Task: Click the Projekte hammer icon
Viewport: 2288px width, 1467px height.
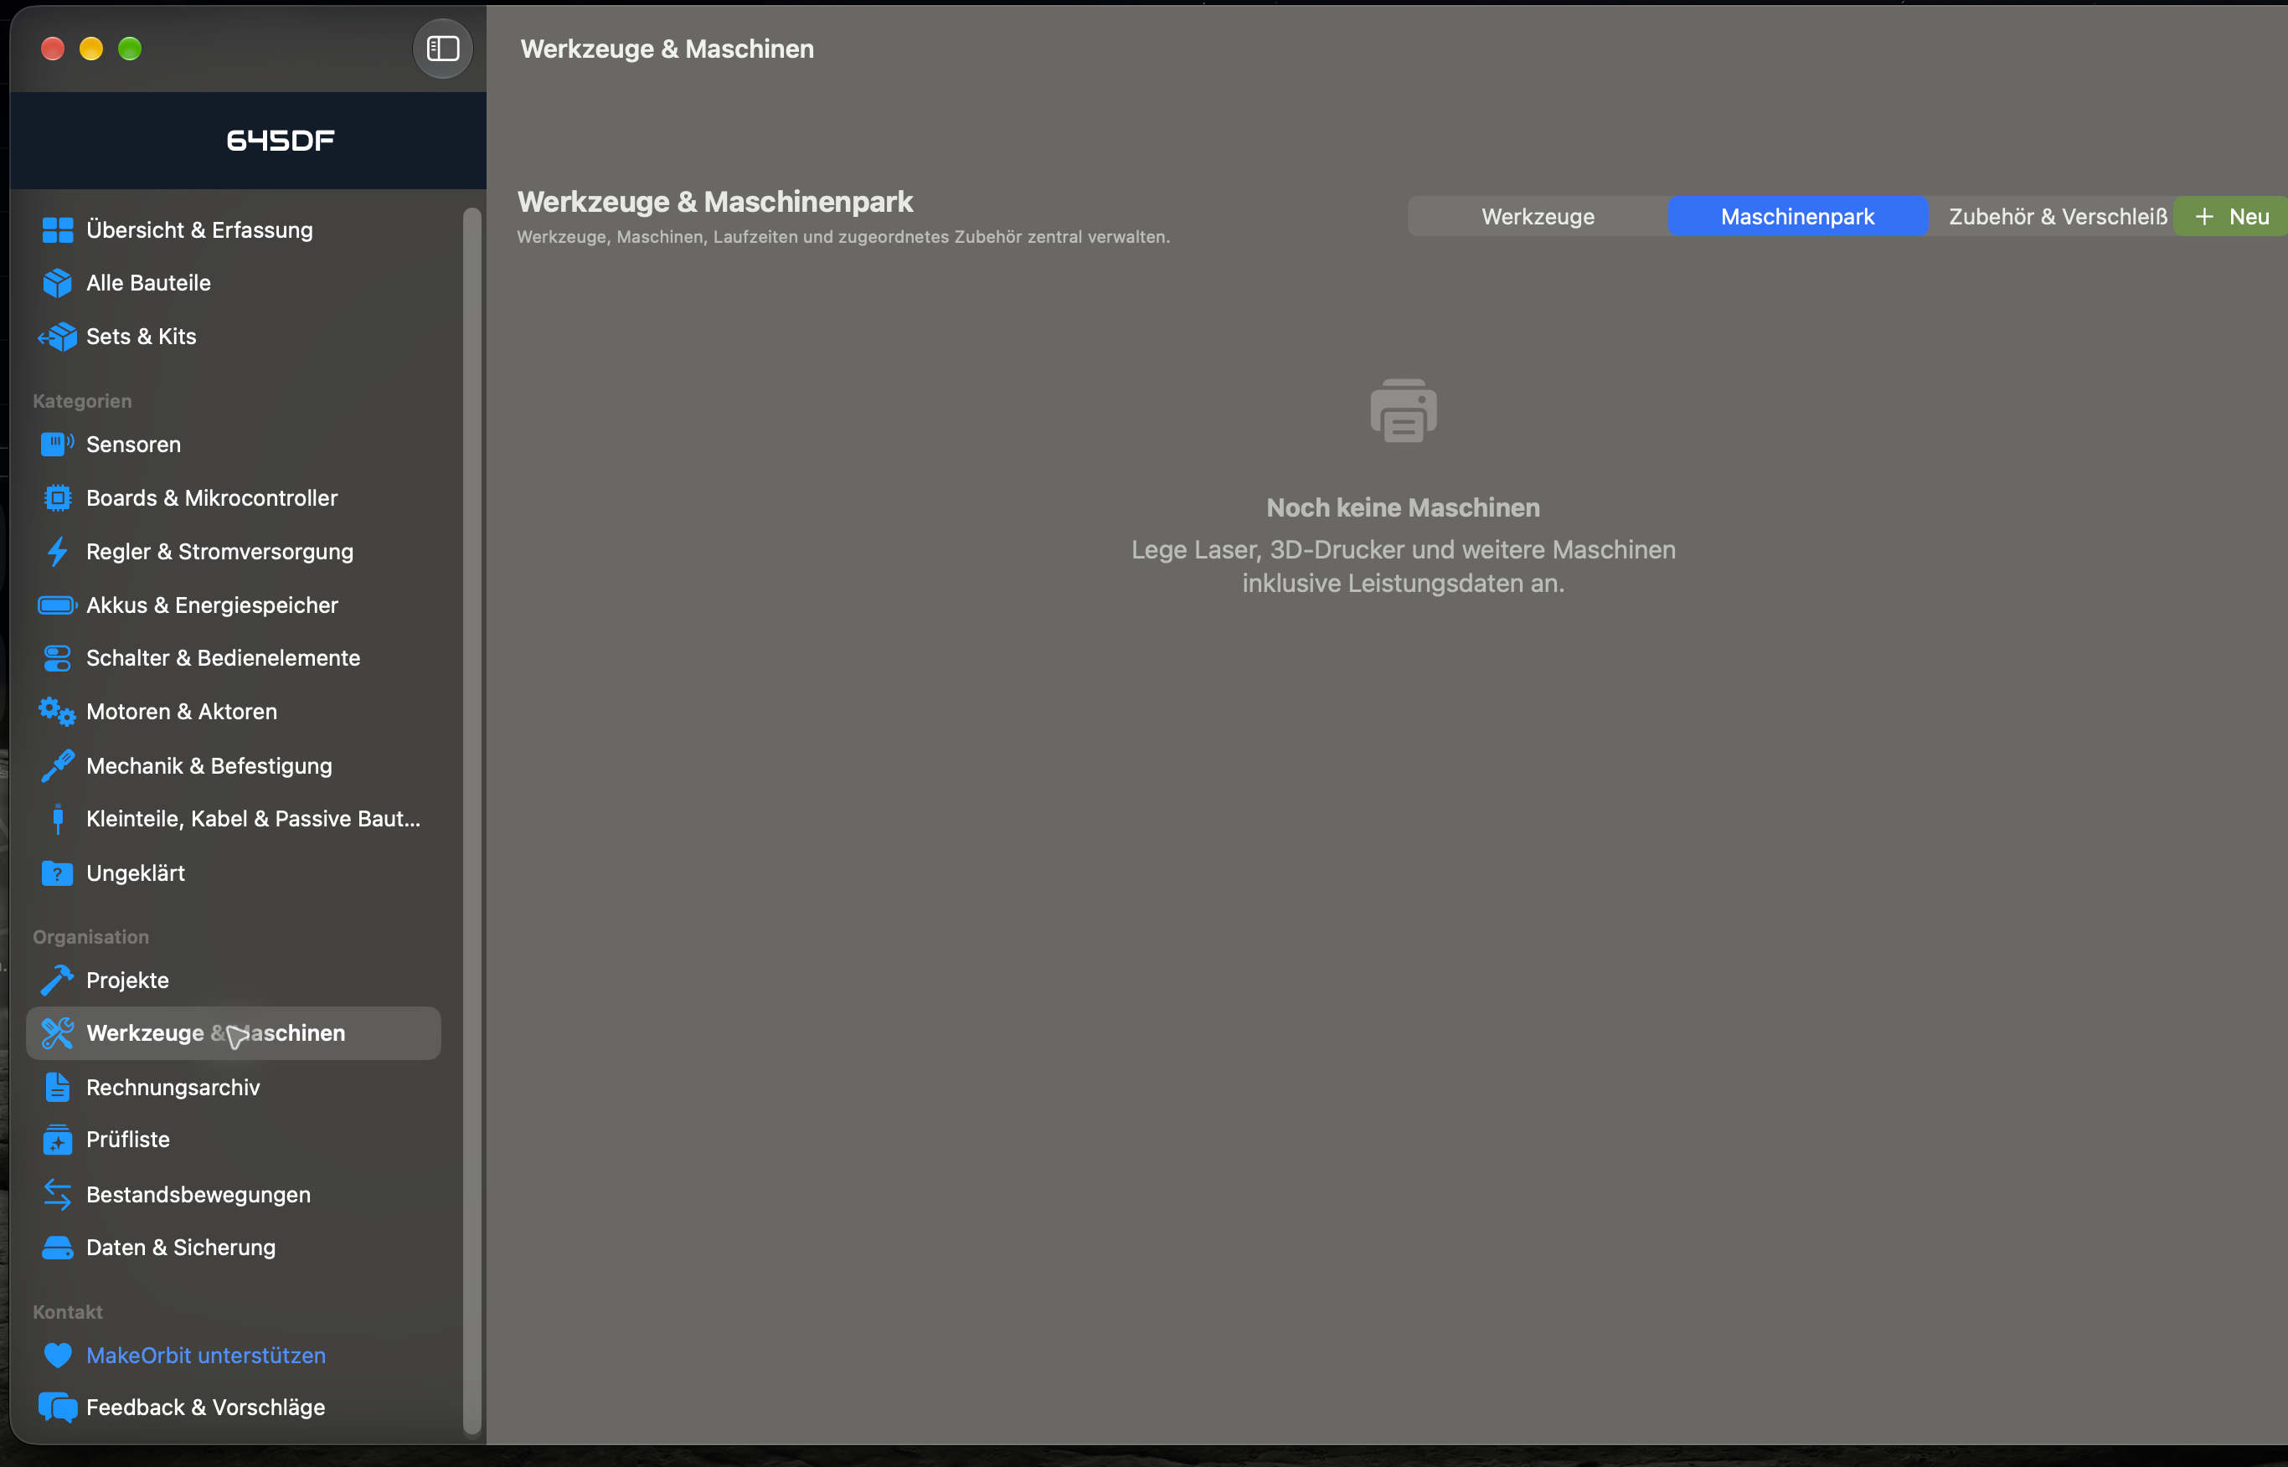Action: [57, 981]
